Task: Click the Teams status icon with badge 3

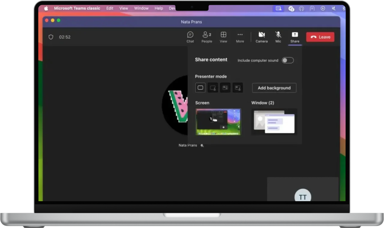Action: pos(291,9)
